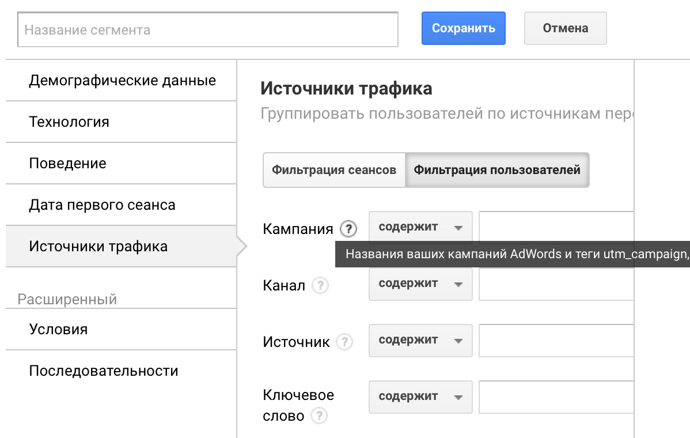Image resolution: width=690 pixels, height=438 pixels.
Task: Open the Источник help hint
Action: pyautogui.click(x=344, y=342)
